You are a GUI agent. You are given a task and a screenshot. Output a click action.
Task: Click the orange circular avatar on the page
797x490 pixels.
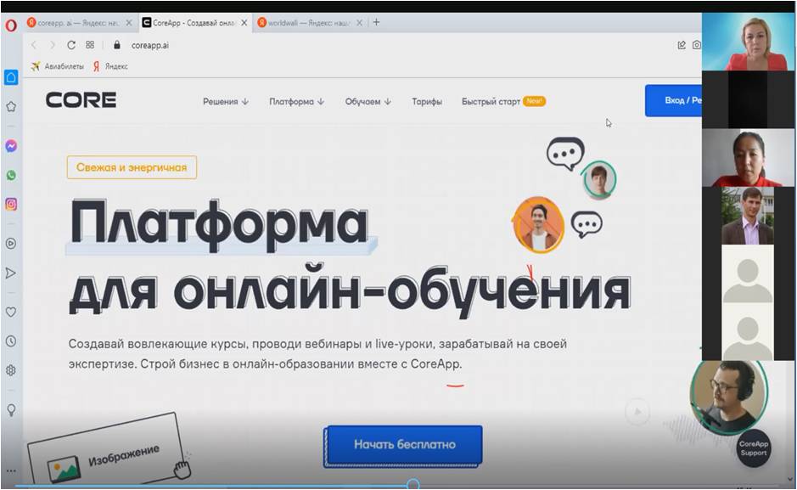(x=538, y=224)
